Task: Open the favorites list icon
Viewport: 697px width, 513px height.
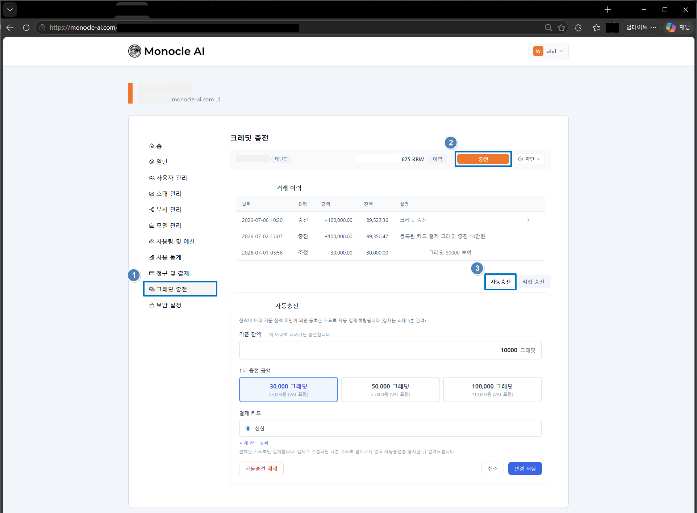Action: click(596, 28)
